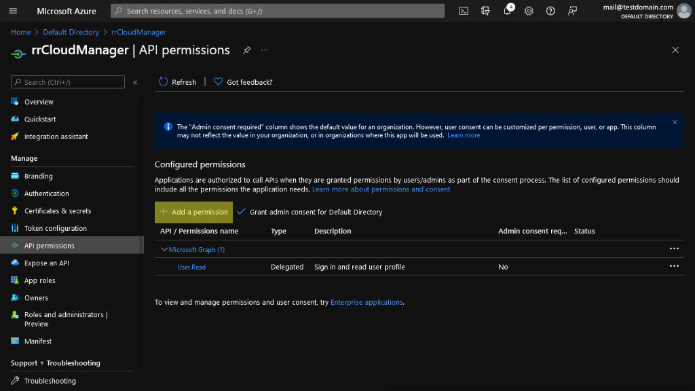
Task: Click the rrCloudManager app icon by title
Action: click(18, 54)
